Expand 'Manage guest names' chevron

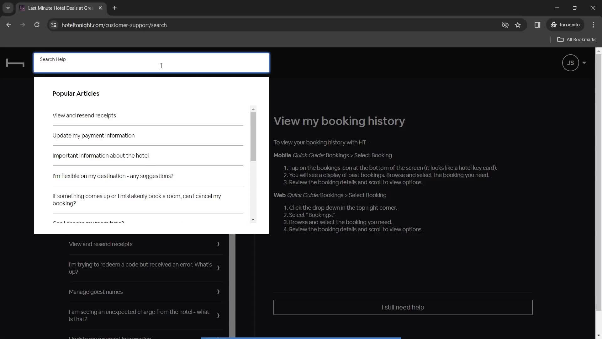click(218, 292)
